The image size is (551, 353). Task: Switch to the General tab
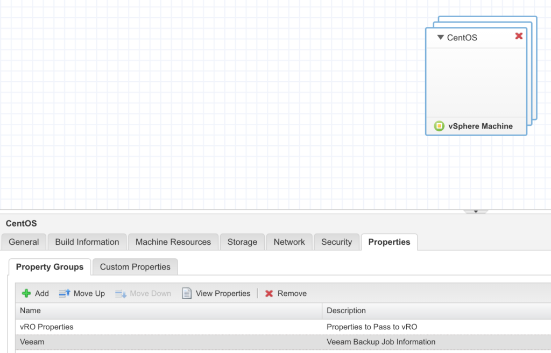(24, 242)
